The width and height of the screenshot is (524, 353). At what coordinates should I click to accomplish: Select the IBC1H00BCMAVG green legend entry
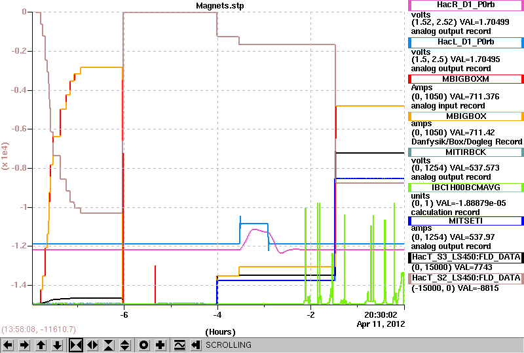click(466, 188)
